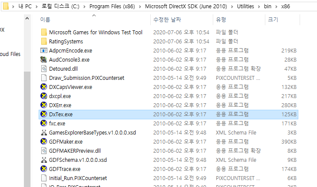This screenshot has width=317, height=187.
Task: Select the oud Files item in navigation pane
Action: click(10, 54)
